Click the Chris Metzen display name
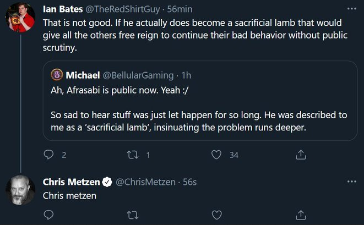364x225 pixels. 70,182
